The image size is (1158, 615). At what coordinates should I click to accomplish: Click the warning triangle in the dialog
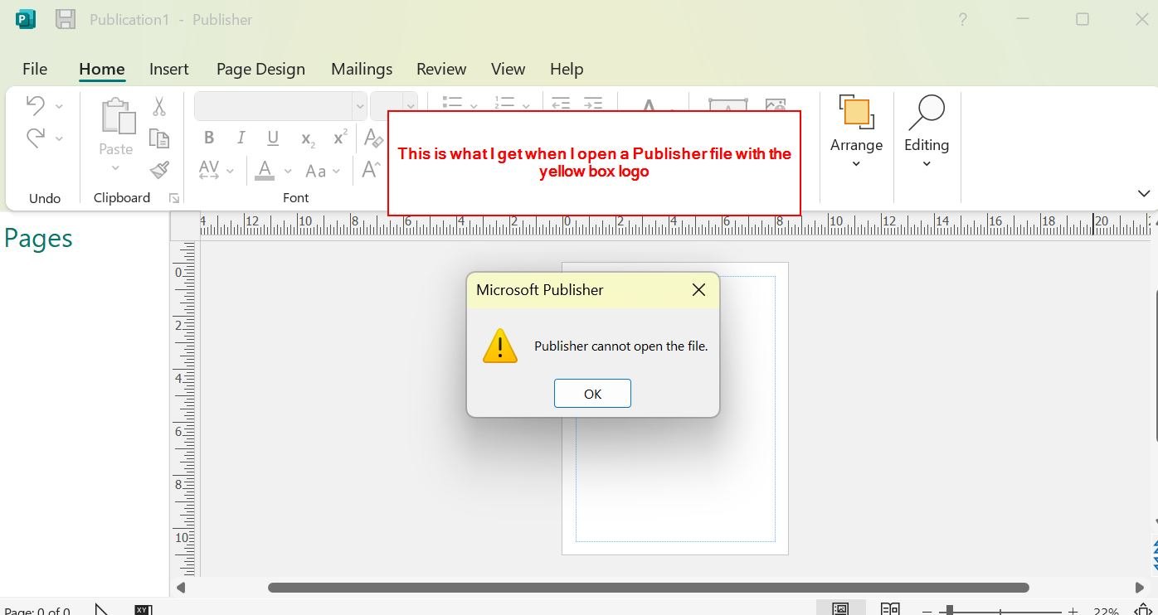pyautogui.click(x=500, y=346)
